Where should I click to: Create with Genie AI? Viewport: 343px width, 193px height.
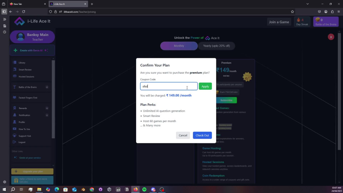tap(32, 50)
